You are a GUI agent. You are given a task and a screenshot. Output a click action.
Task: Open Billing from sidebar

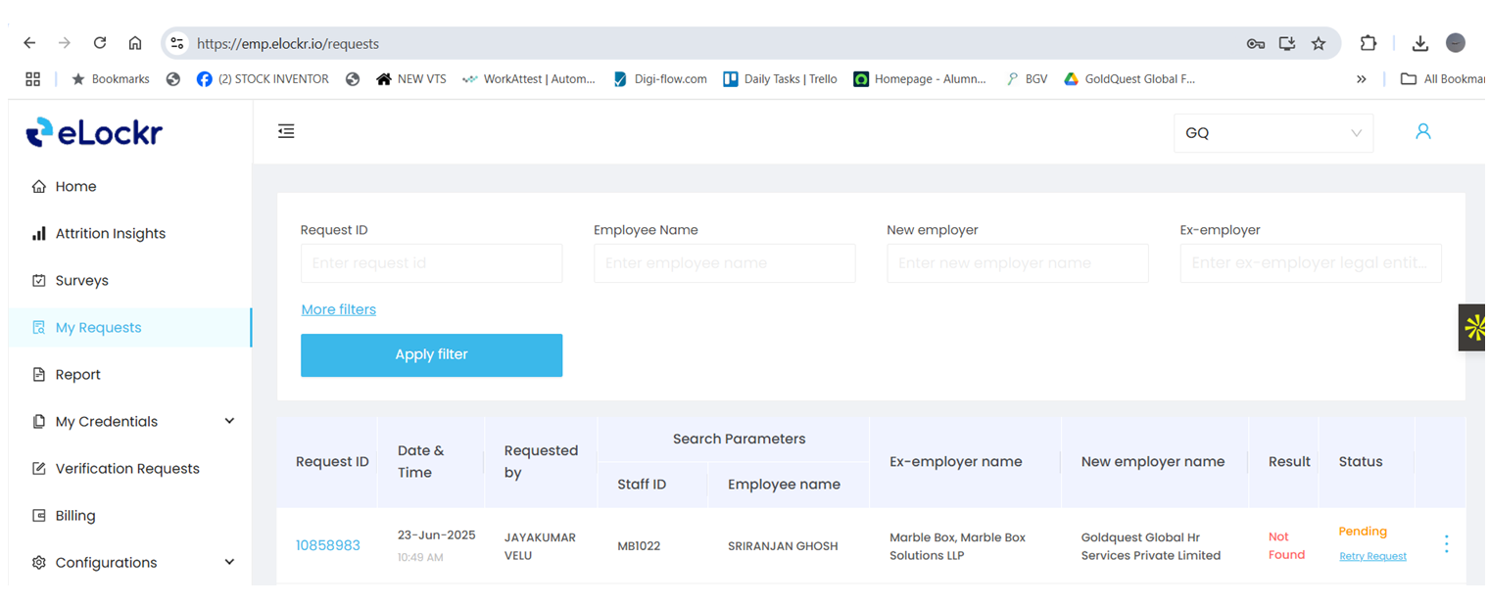pyautogui.click(x=75, y=515)
